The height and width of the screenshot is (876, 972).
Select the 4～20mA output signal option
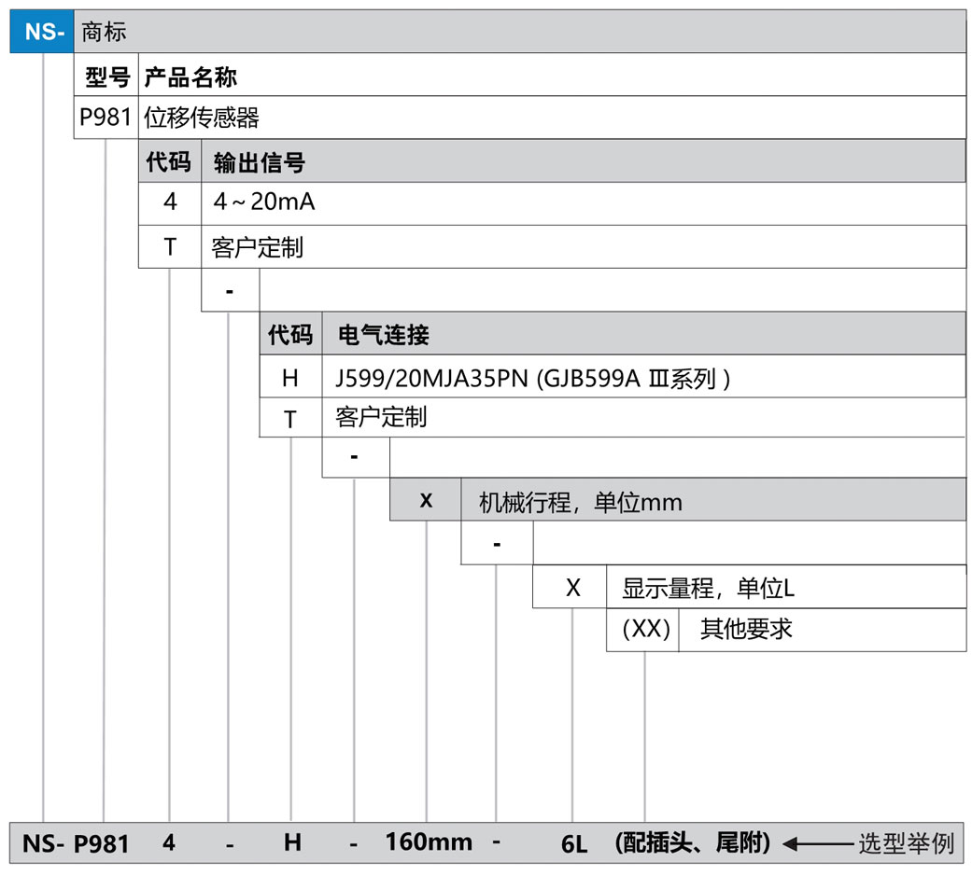coord(264,202)
